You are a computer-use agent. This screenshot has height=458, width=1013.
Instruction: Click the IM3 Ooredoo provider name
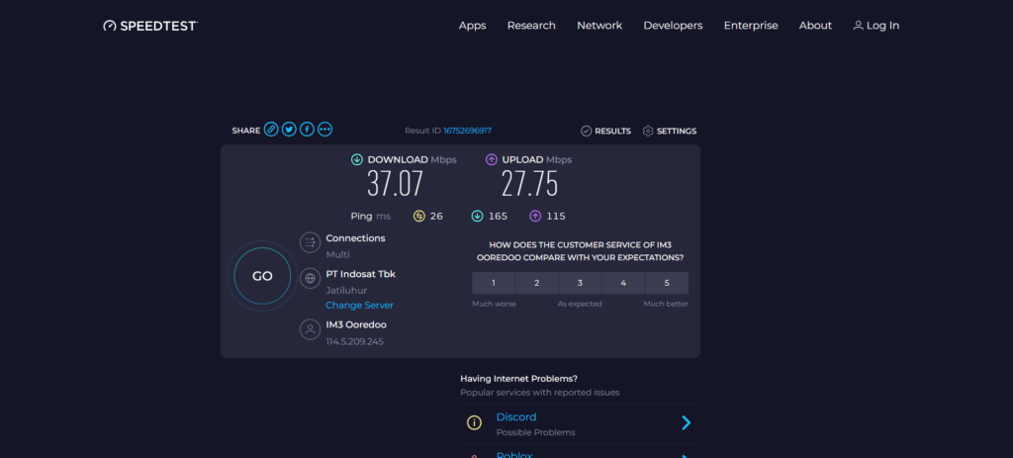point(356,324)
